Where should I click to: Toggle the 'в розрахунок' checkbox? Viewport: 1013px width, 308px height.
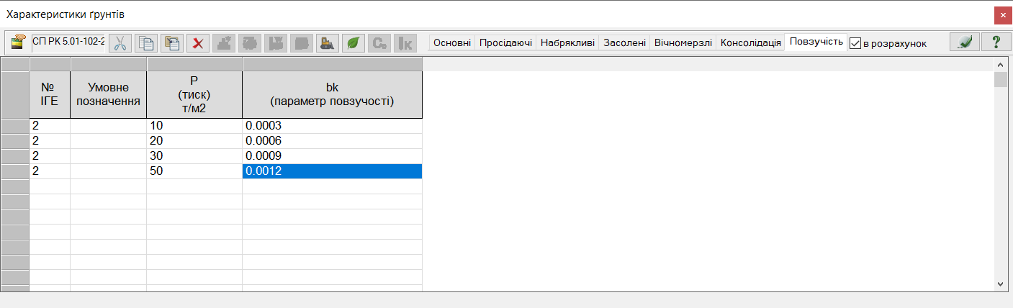(x=855, y=43)
